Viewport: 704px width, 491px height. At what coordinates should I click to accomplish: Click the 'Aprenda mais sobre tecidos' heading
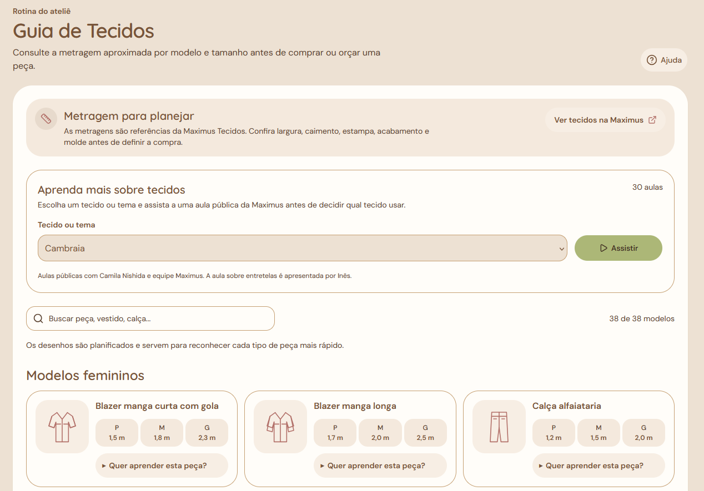click(112, 190)
